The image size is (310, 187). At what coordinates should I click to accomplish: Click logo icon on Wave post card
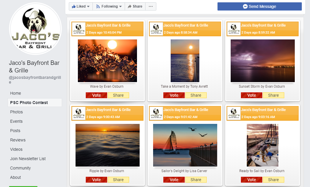click(78, 29)
